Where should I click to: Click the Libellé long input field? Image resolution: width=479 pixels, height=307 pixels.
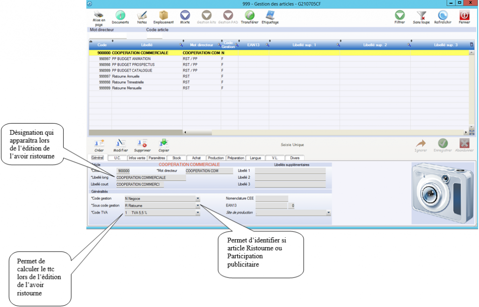coord(151,178)
